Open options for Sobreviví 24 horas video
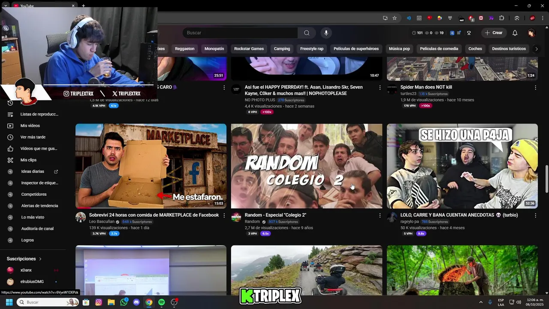The width and height of the screenshot is (549, 309). coord(224,215)
